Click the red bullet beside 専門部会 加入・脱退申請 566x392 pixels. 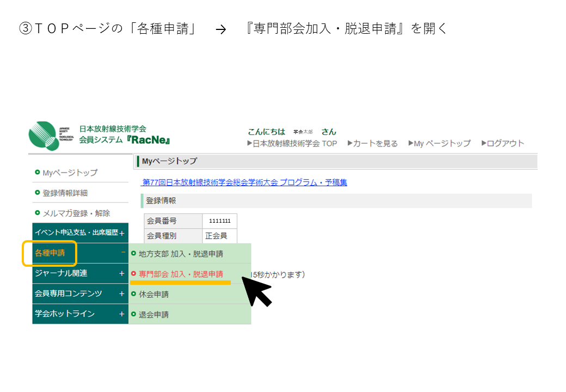tap(133, 274)
